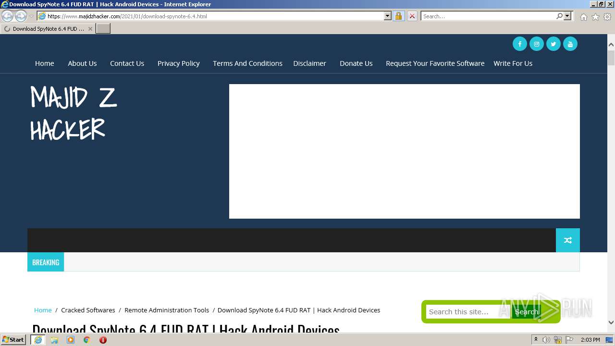Open the Contact Us page
The width and height of the screenshot is (615, 346).
pyautogui.click(x=127, y=63)
